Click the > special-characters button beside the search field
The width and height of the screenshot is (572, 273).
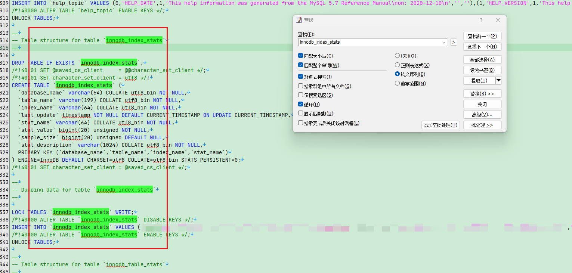coord(454,42)
